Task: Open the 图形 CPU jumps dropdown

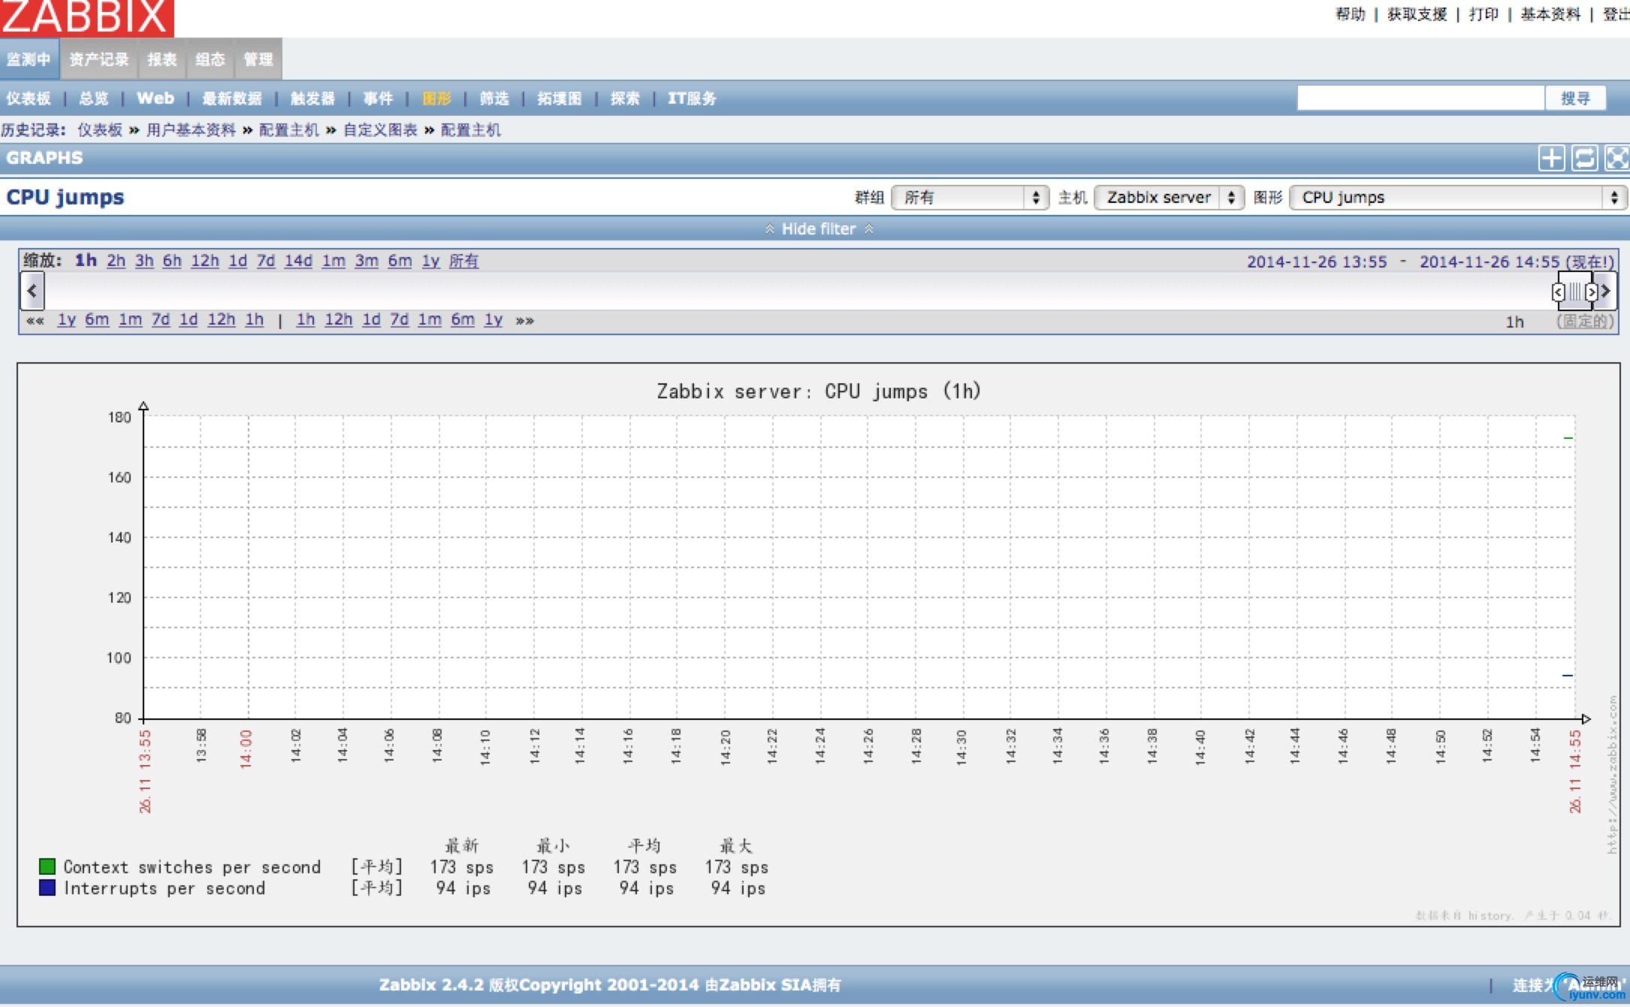Action: tap(1458, 198)
